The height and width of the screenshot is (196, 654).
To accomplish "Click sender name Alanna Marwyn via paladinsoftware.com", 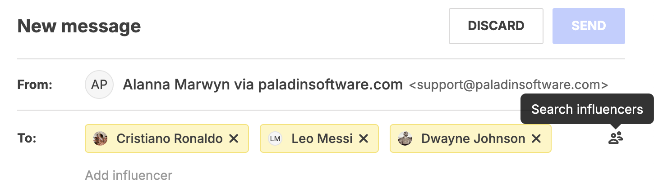I will pos(263,85).
